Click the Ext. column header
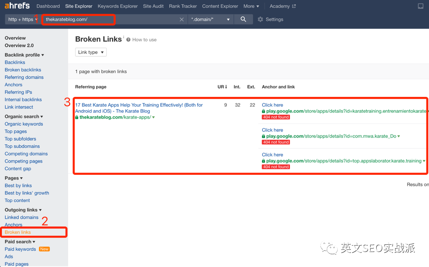429x267 pixels. coord(251,87)
